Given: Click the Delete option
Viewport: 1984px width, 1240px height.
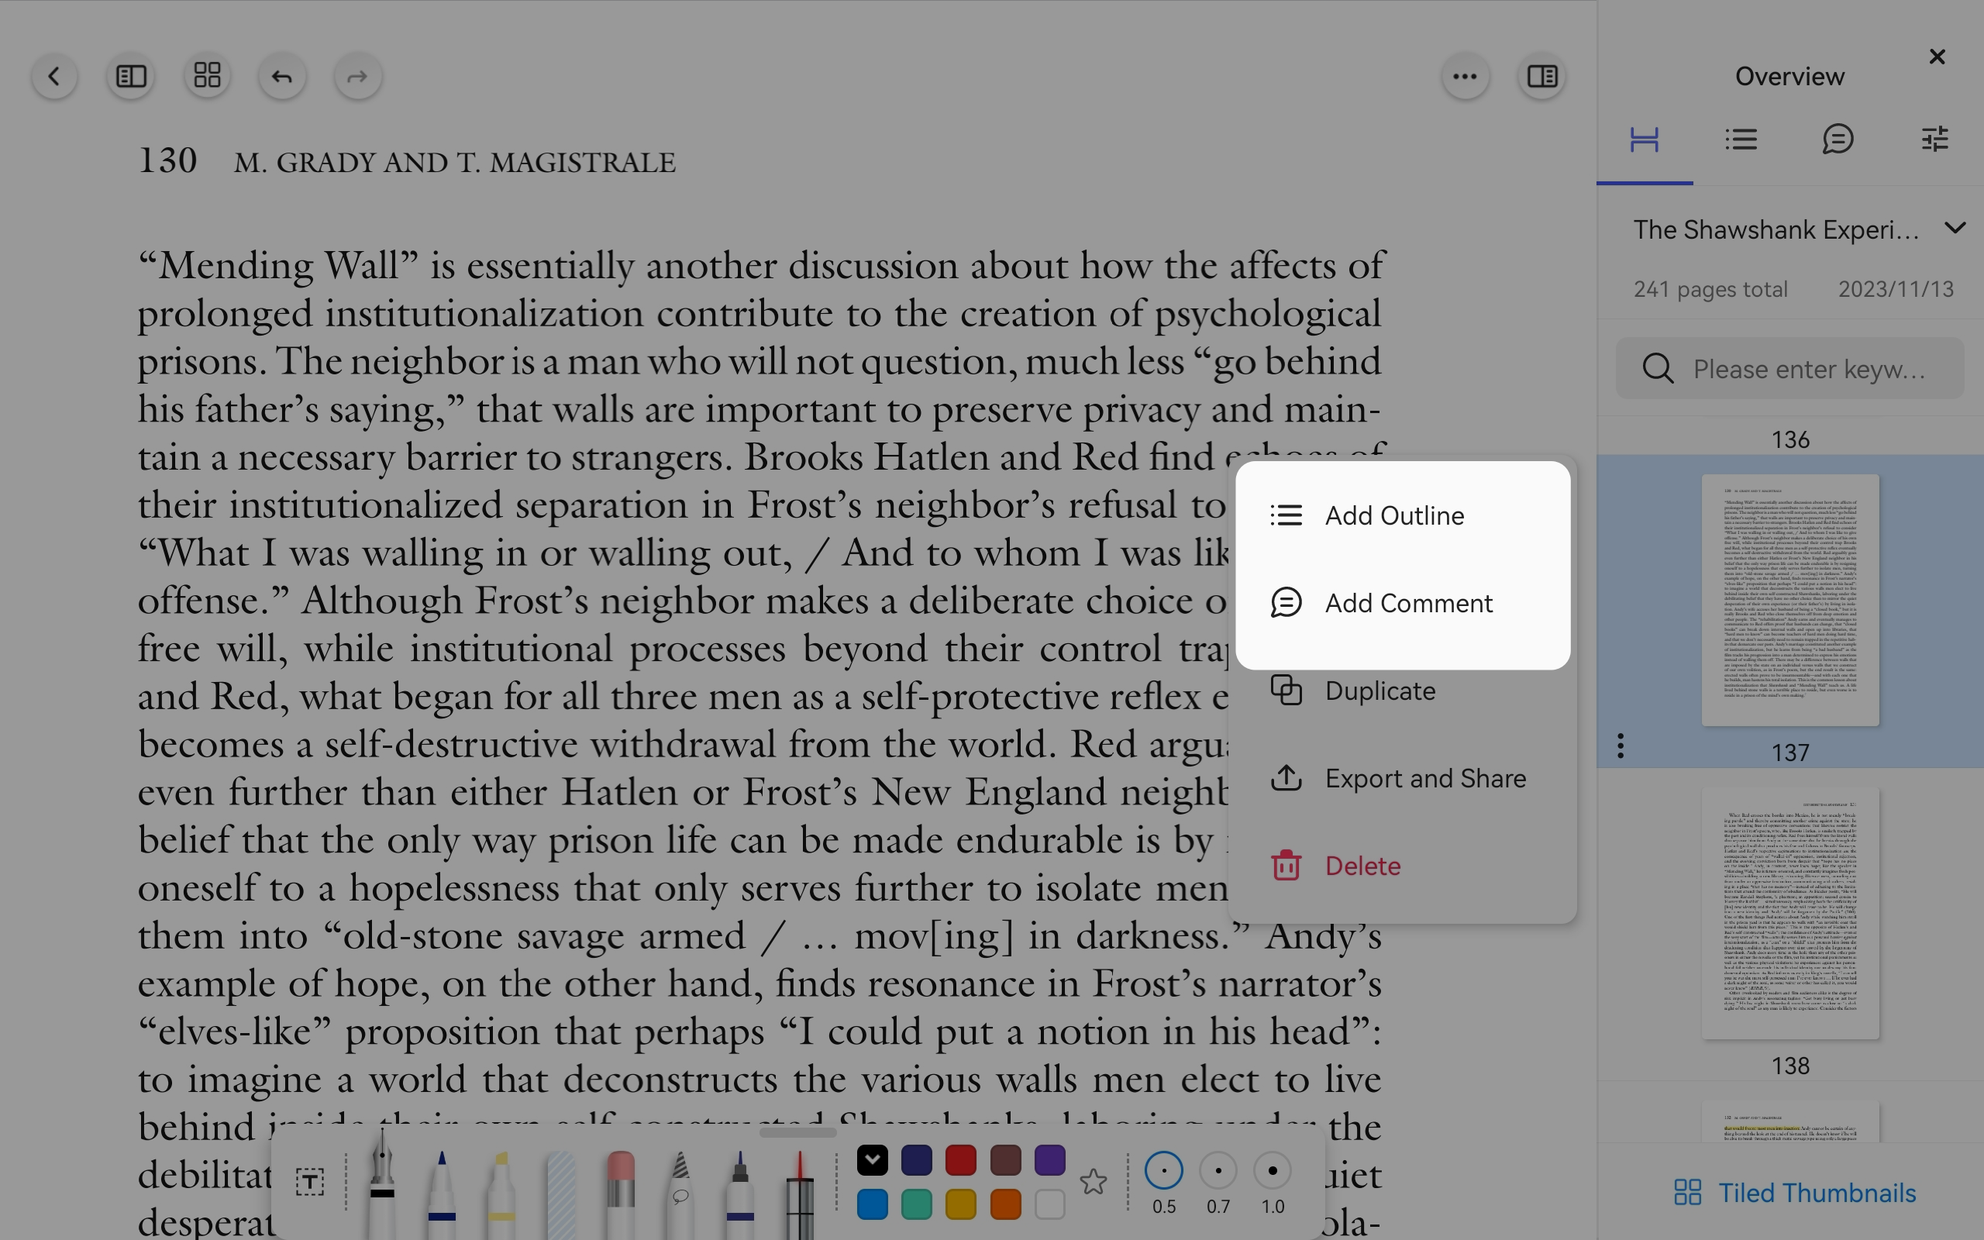Looking at the screenshot, I should 1362,866.
